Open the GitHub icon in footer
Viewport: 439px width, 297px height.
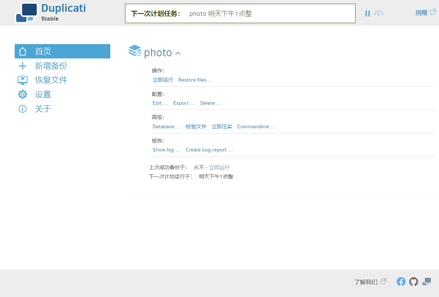(414, 282)
